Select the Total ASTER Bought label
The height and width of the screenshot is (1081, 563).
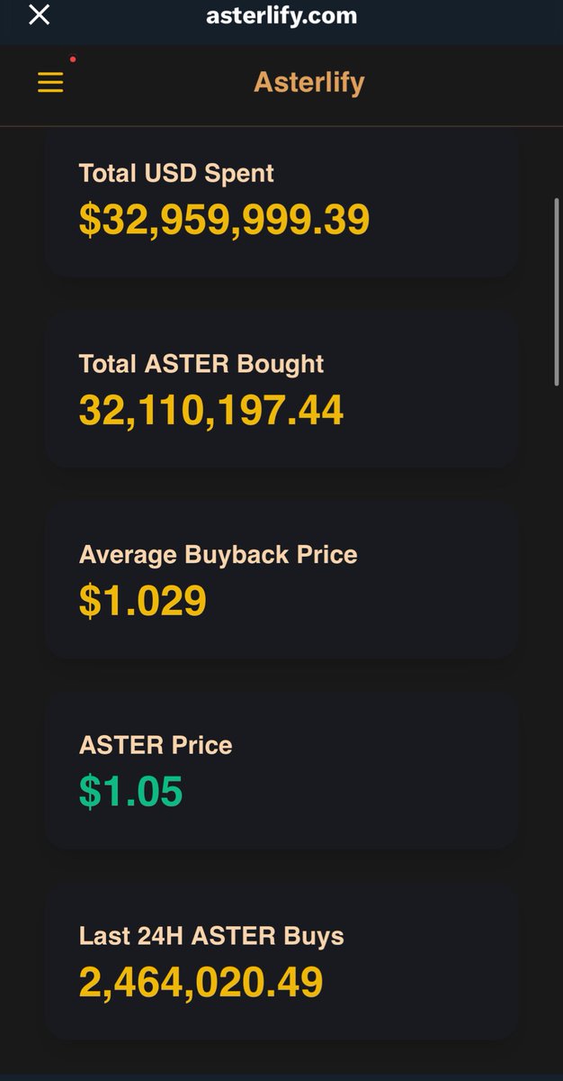[201, 364]
